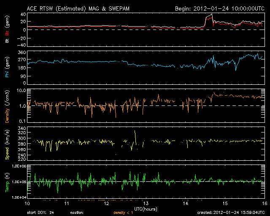
Task: Select the hour 16 tick label
Action: [x=264, y=203]
